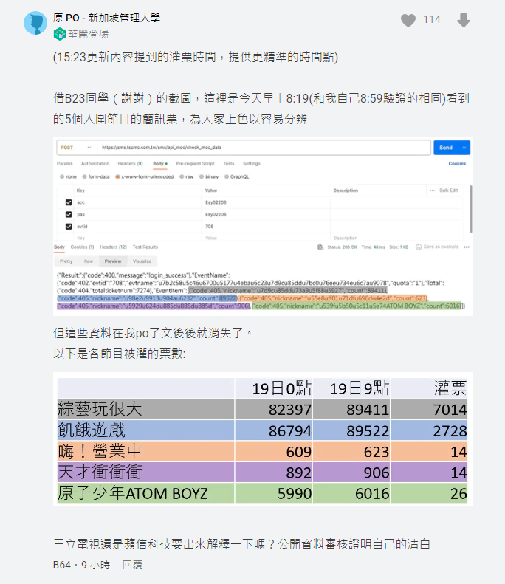Select the x-www-form-urlencoded radio button
This screenshot has height=584, width=505.
click(117, 176)
